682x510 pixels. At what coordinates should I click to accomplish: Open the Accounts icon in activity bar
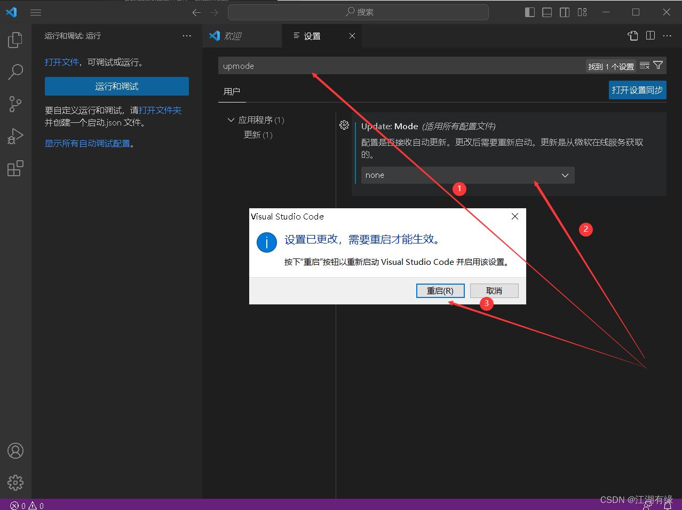click(x=15, y=451)
